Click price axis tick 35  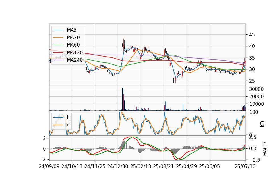point(252,58)
